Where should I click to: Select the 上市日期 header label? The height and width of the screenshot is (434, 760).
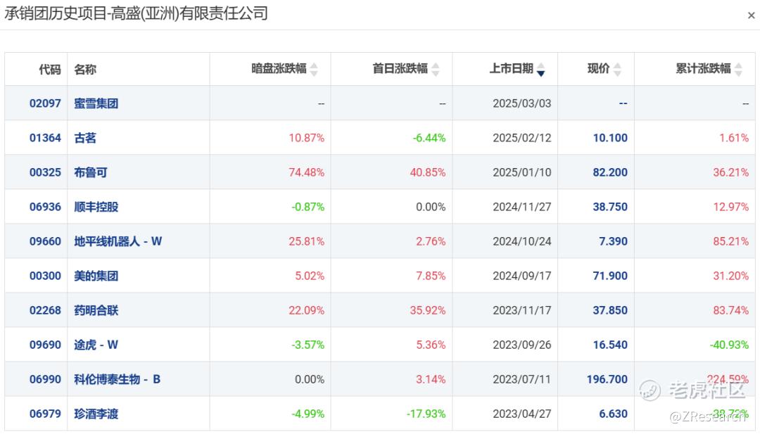point(512,69)
